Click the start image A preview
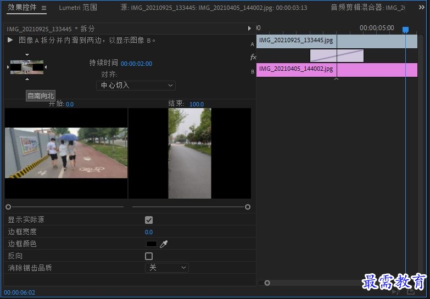 (x=66, y=153)
